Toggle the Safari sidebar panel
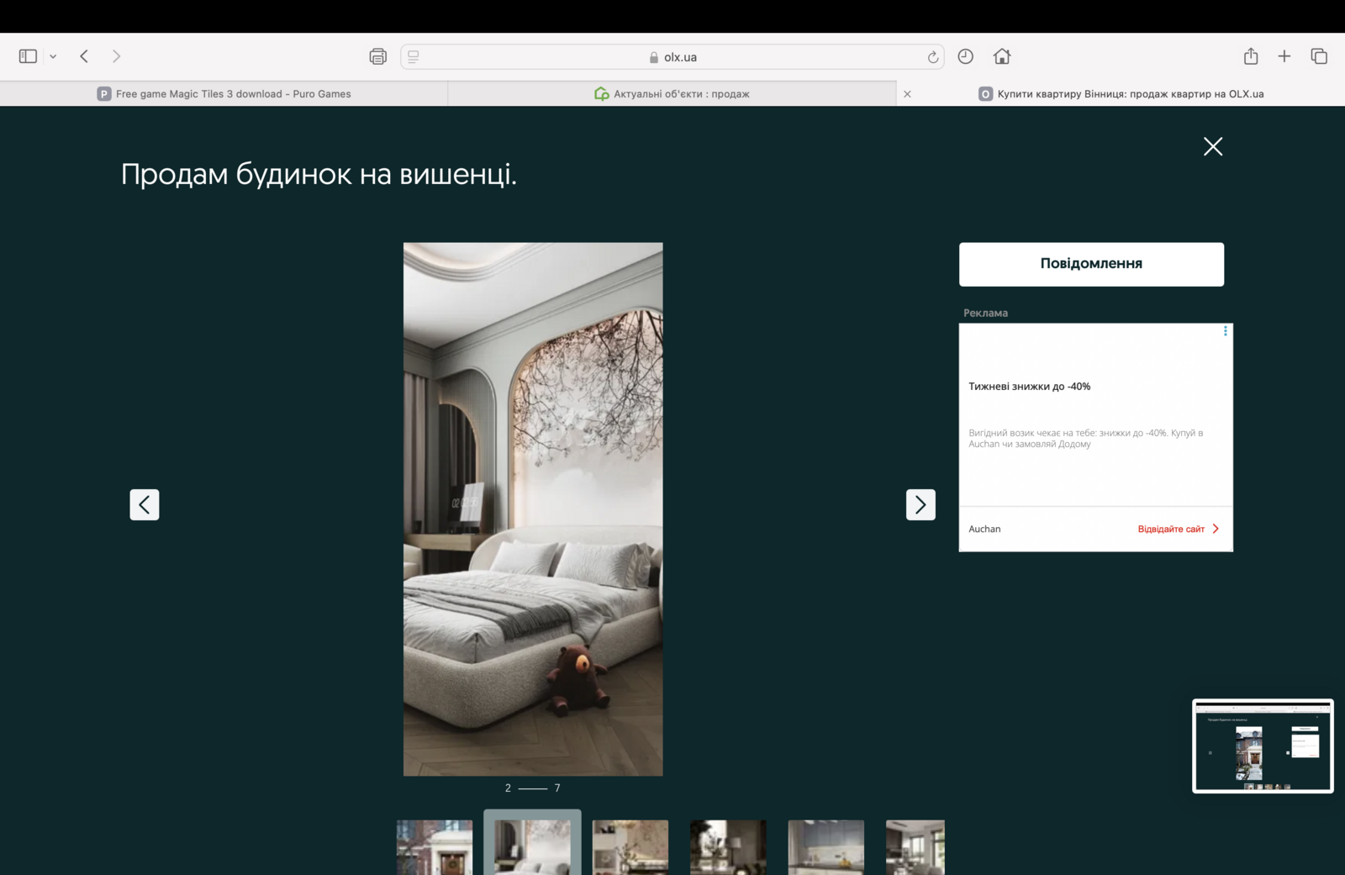Viewport: 1345px width, 875px height. [28, 56]
